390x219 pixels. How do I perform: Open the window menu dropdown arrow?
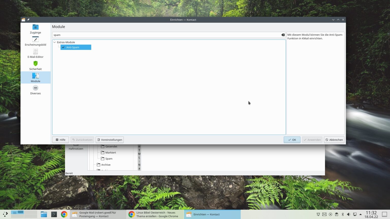pos(333,20)
